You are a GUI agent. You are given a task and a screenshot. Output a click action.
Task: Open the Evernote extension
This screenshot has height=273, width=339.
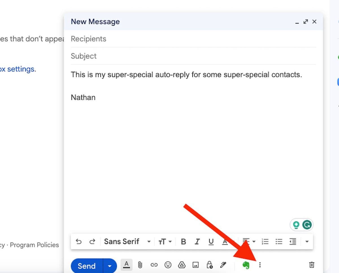[246, 265]
